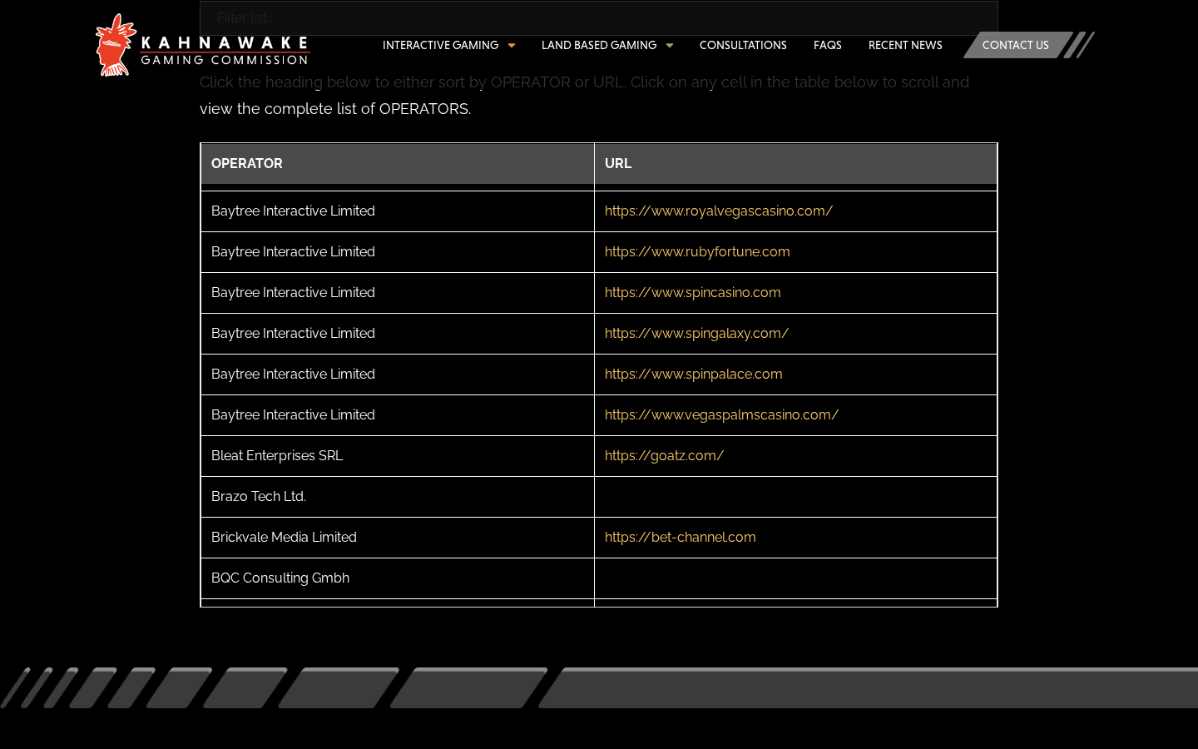The height and width of the screenshot is (749, 1198).
Task: Open the vegaspalmscasino.com link
Action: coord(721,415)
